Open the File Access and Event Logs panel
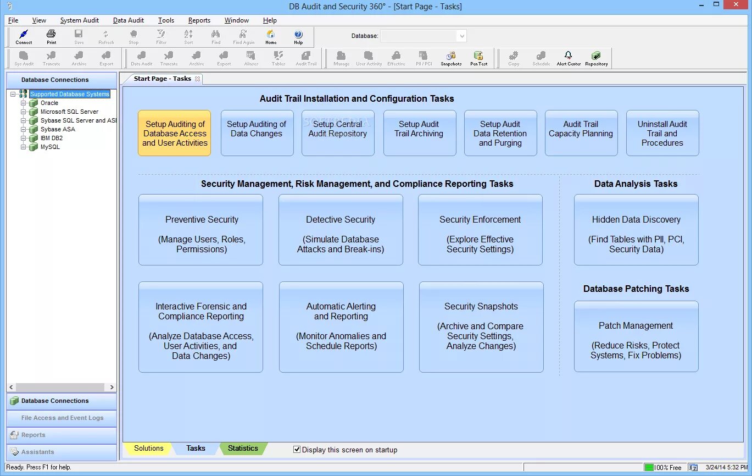Screen dimensions: 752x476 pos(62,418)
